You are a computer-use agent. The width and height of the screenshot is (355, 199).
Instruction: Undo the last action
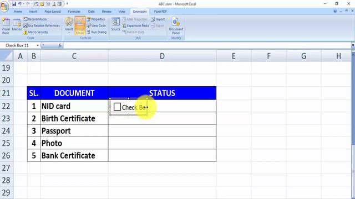pyautogui.click(x=20, y=4)
